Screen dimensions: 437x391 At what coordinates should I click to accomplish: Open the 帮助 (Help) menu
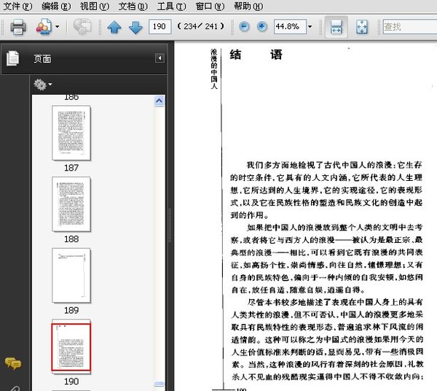tap(248, 6)
